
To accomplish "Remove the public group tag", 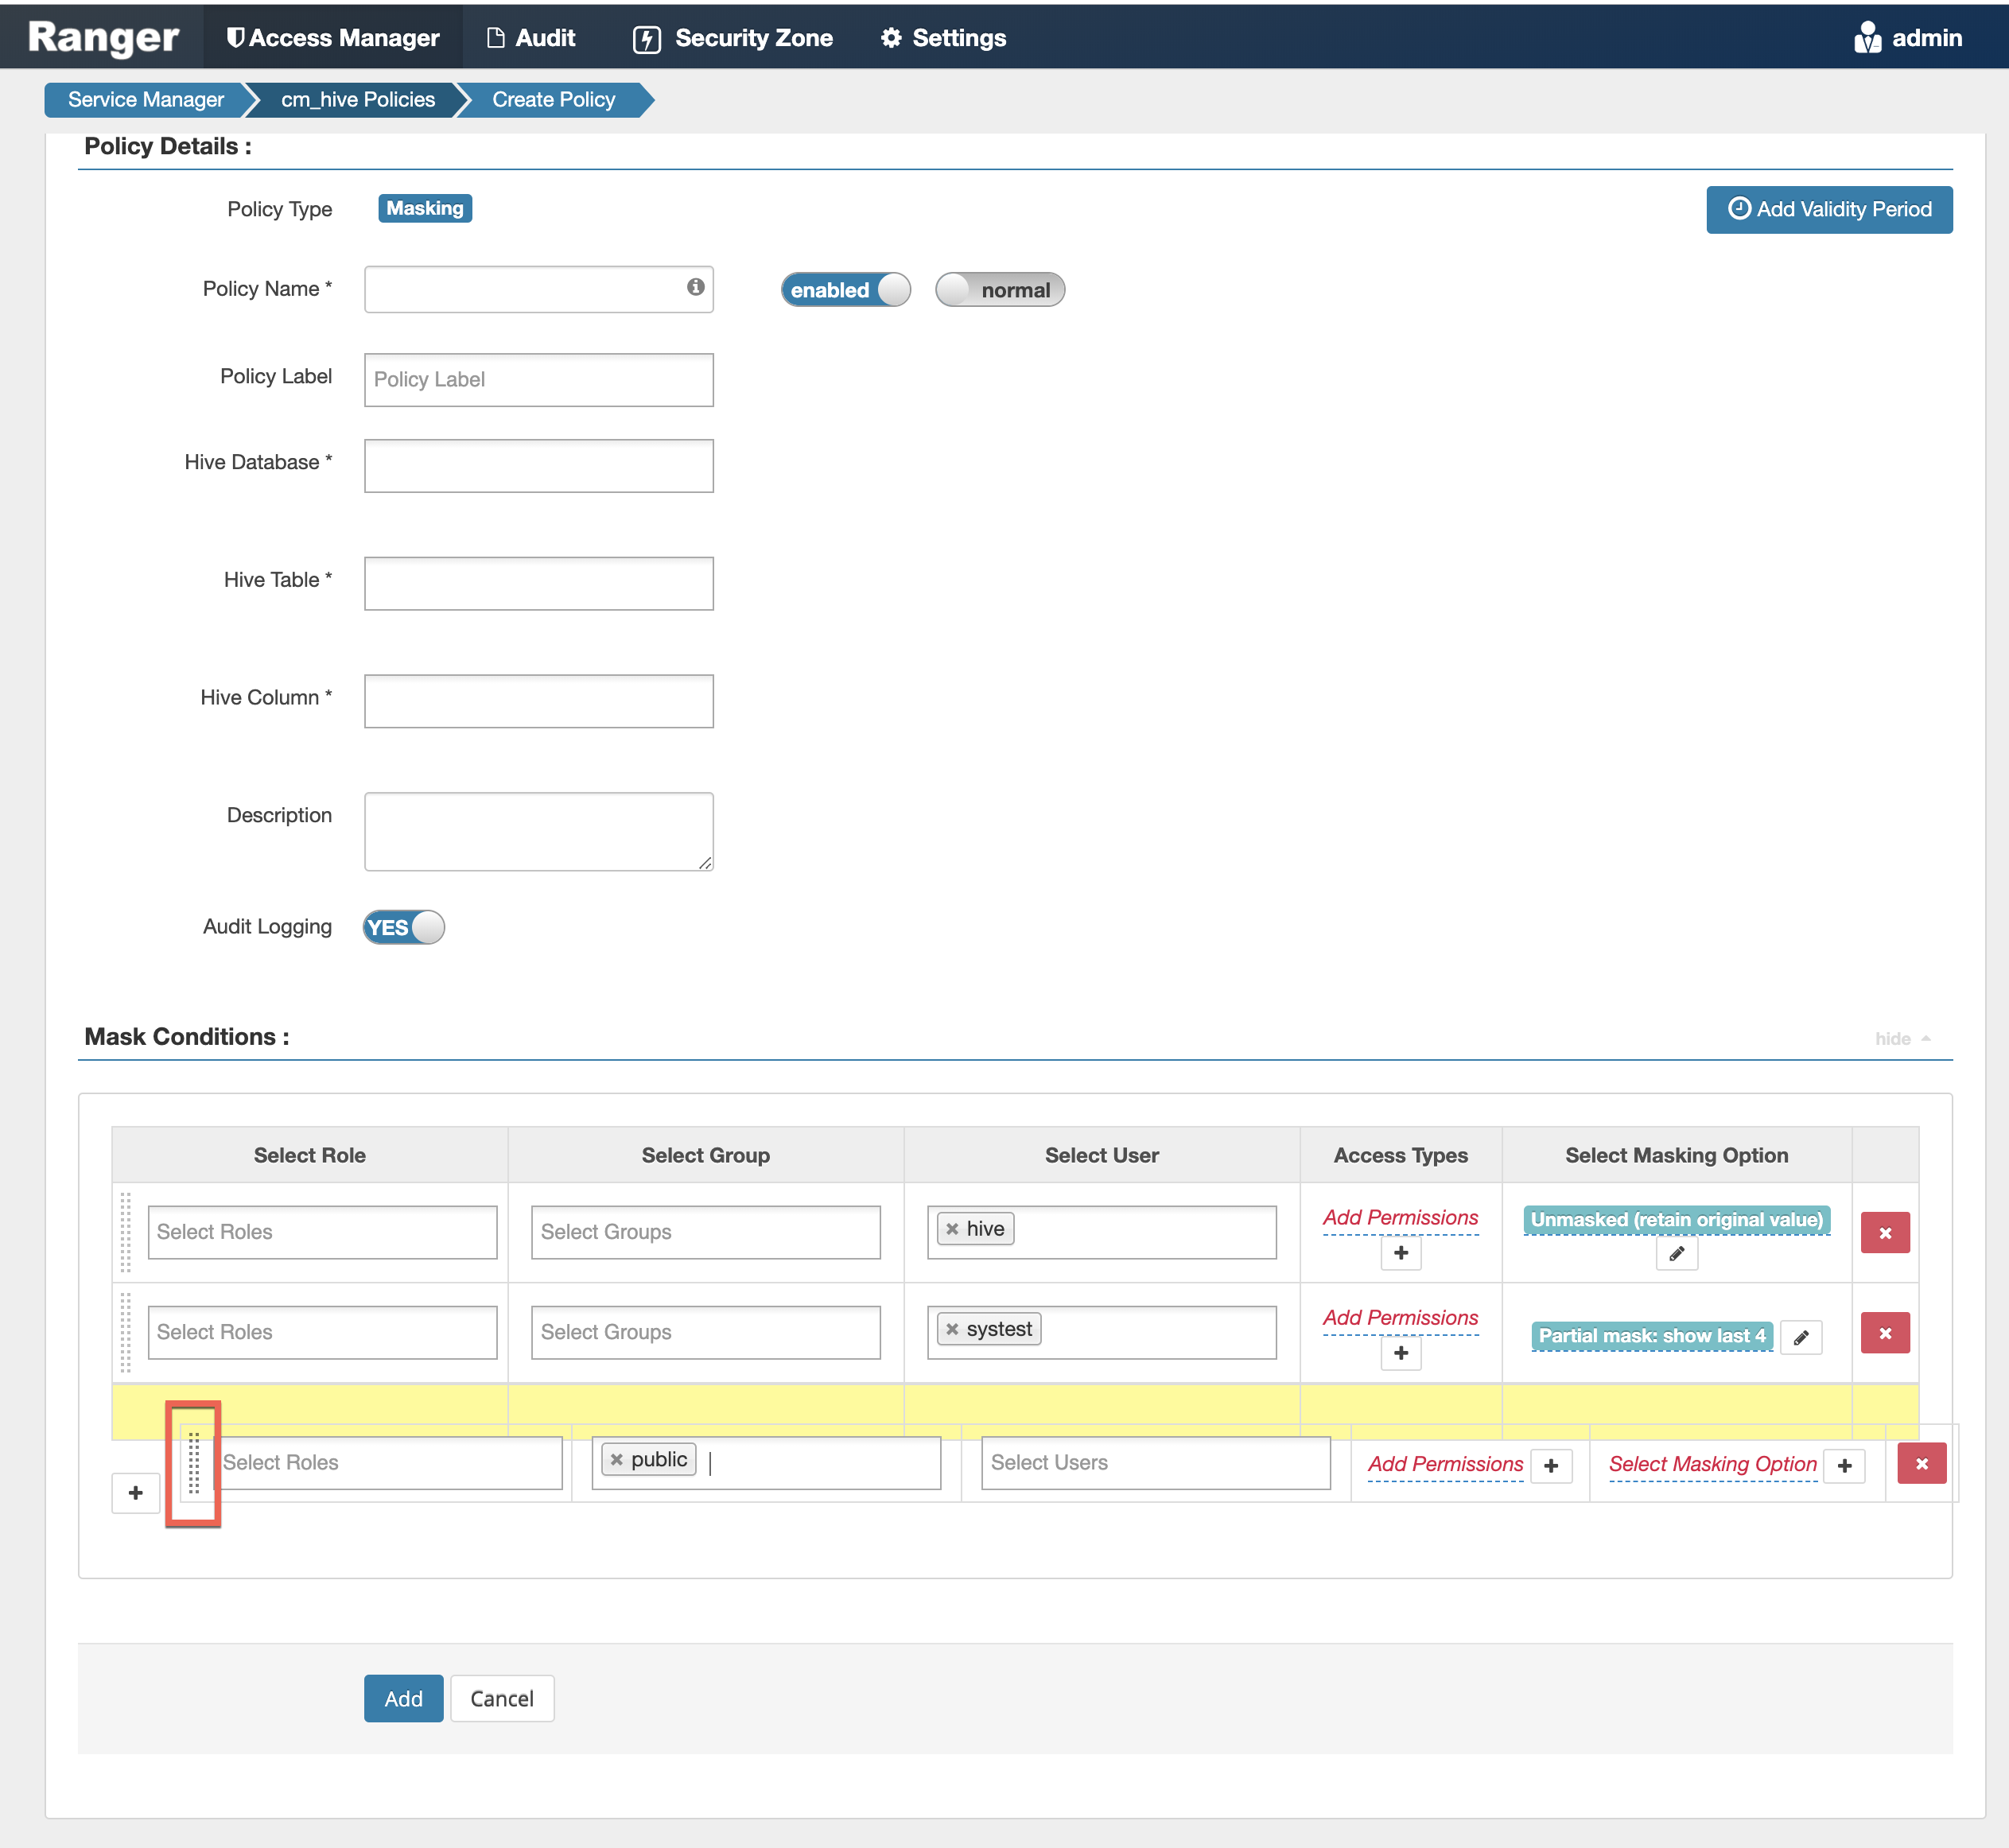I will pos(617,1460).
